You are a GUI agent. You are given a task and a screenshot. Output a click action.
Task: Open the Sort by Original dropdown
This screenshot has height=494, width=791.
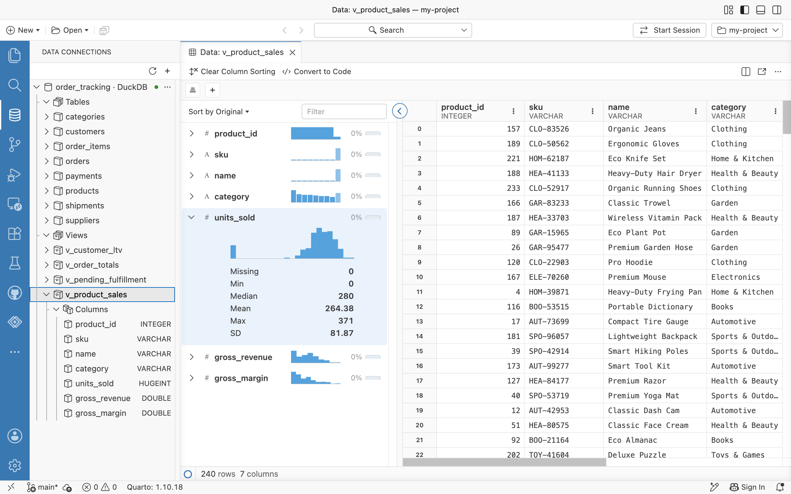point(219,112)
